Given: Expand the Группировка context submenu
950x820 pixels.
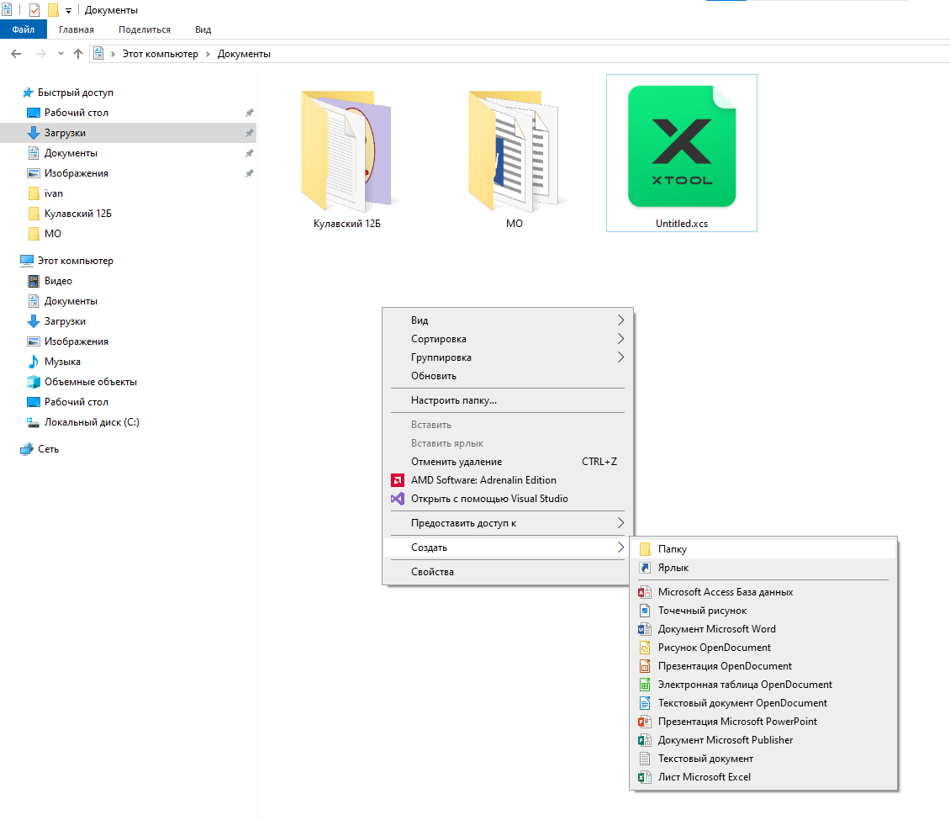Looking at the screenshot, I should point(508,357).
